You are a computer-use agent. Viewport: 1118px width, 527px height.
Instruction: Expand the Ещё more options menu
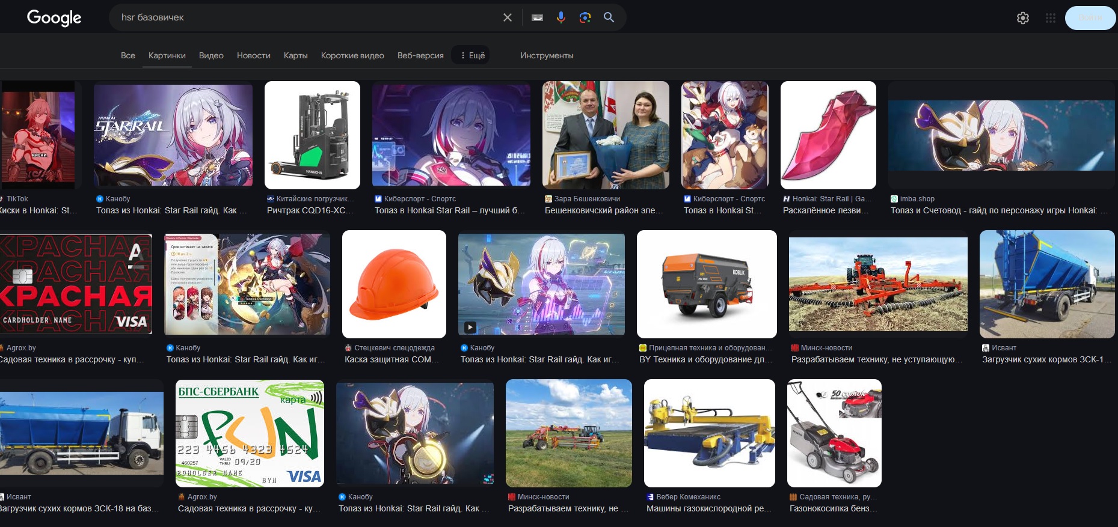click(471, 55)
